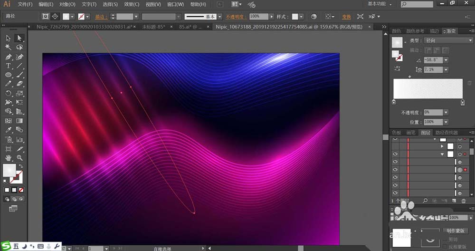
Task: Open the gradient angle dropdown arrow
Action: pos(446,60)
